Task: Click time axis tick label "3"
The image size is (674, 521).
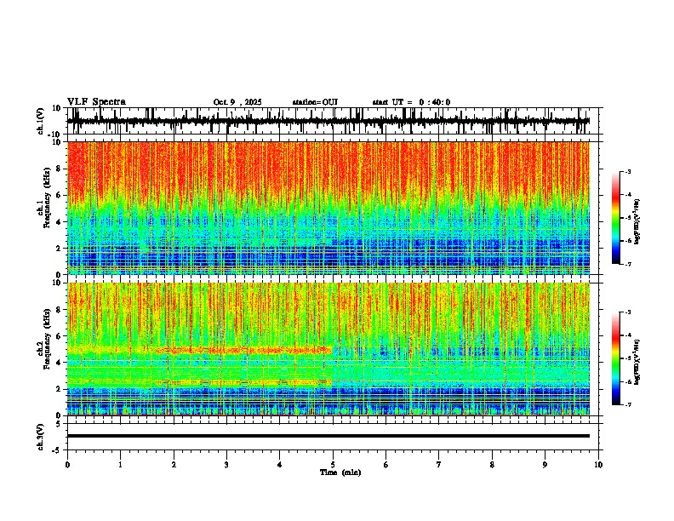Action: click(226, 465)
